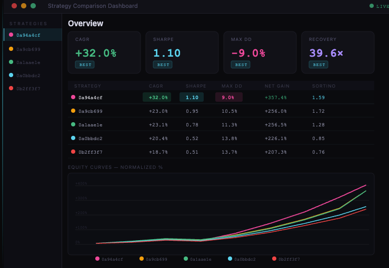Click the cyan dot beside sidebar 0a0bbdc2
The image size is (389, 268).
coord(11,75)
